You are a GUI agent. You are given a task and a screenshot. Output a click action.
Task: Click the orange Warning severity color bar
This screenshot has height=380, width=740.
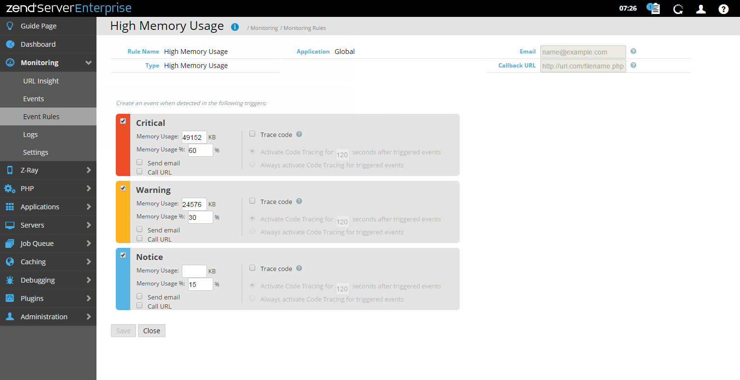click(x=123, y=217)
